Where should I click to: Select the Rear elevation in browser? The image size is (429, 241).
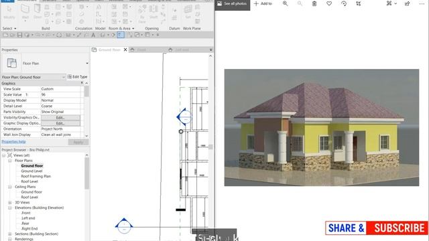[25, 223]
